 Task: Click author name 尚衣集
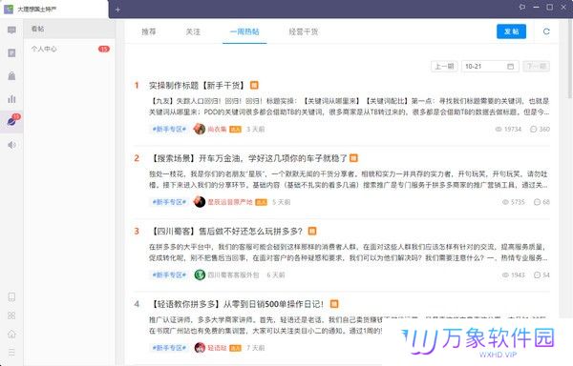[217, 129]
